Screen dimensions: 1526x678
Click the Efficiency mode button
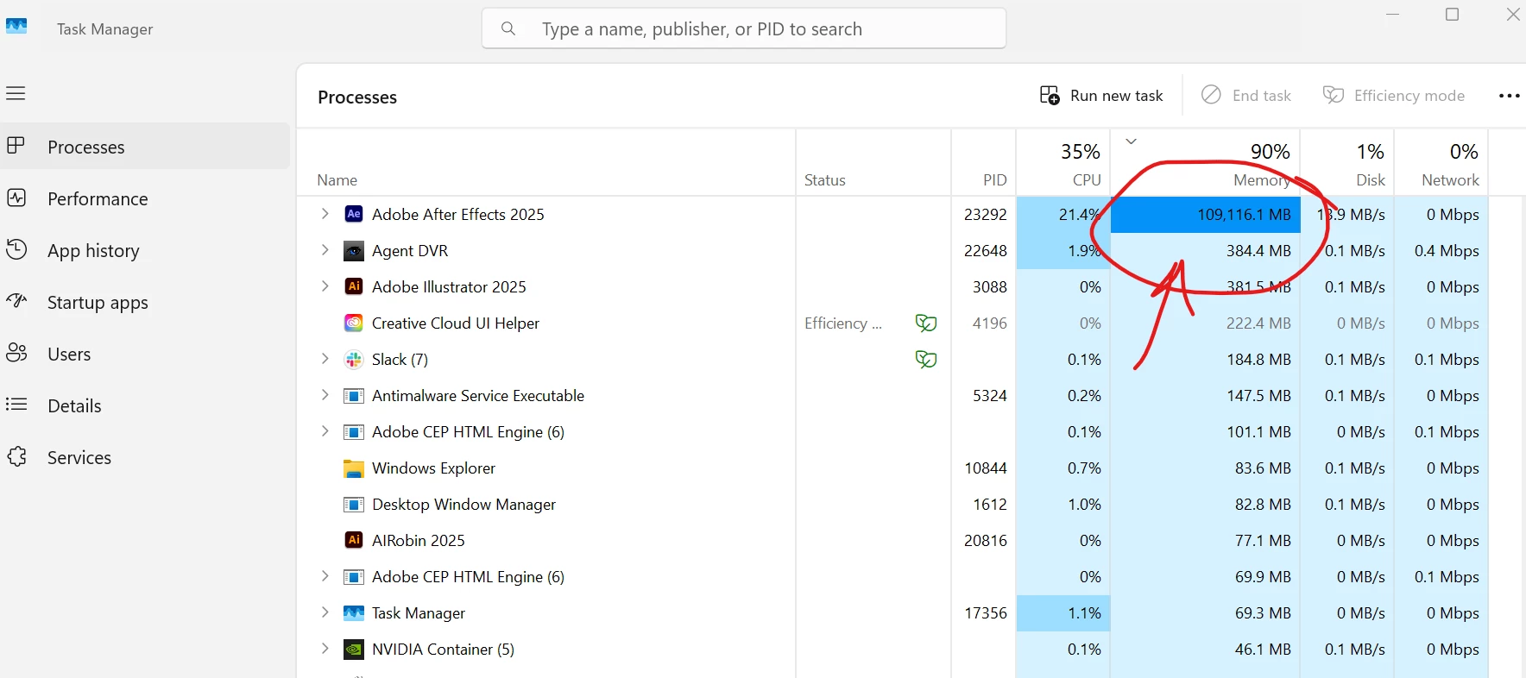(1394, 96)
